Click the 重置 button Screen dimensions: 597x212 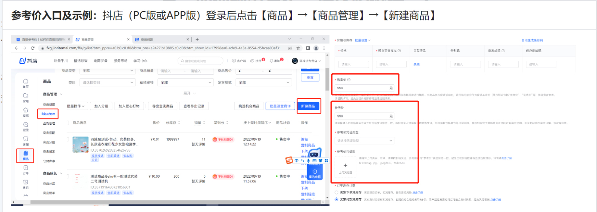pos(310,77)
